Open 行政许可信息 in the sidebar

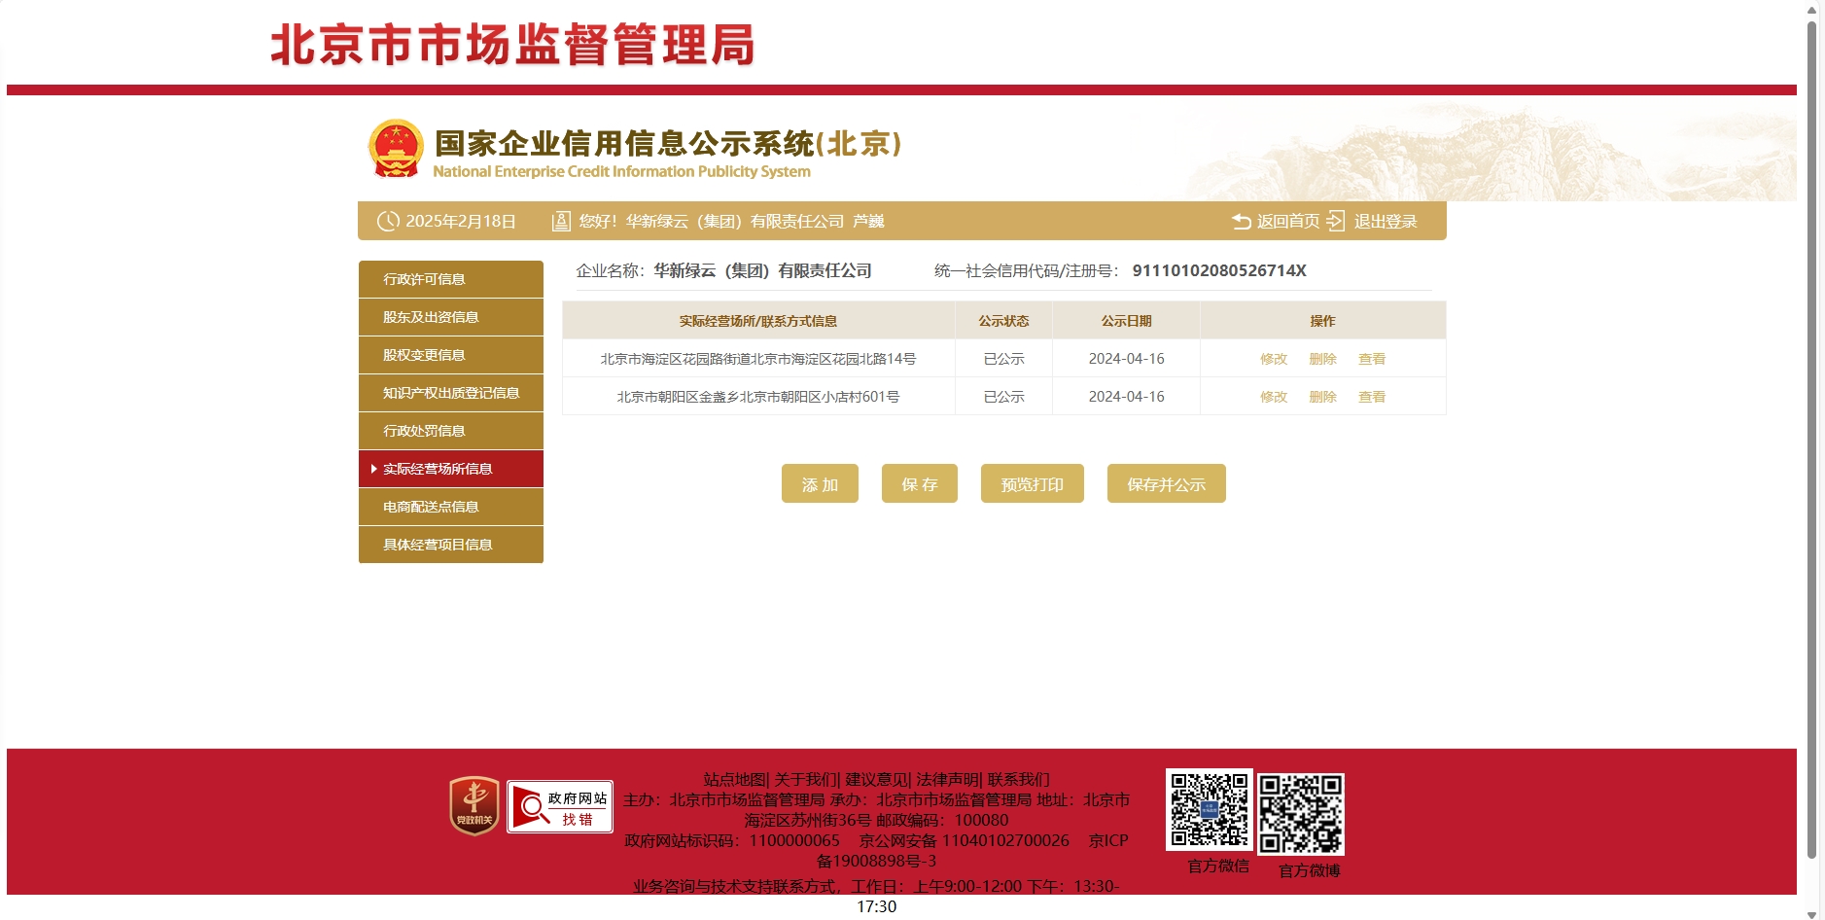(451, 279)
